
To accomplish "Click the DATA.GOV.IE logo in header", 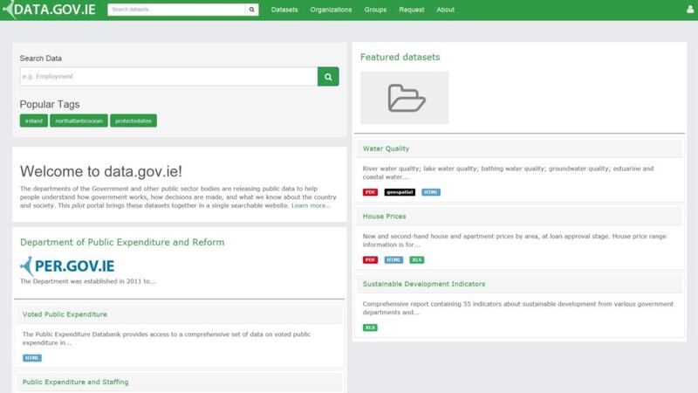I will (x=51, y=10).
